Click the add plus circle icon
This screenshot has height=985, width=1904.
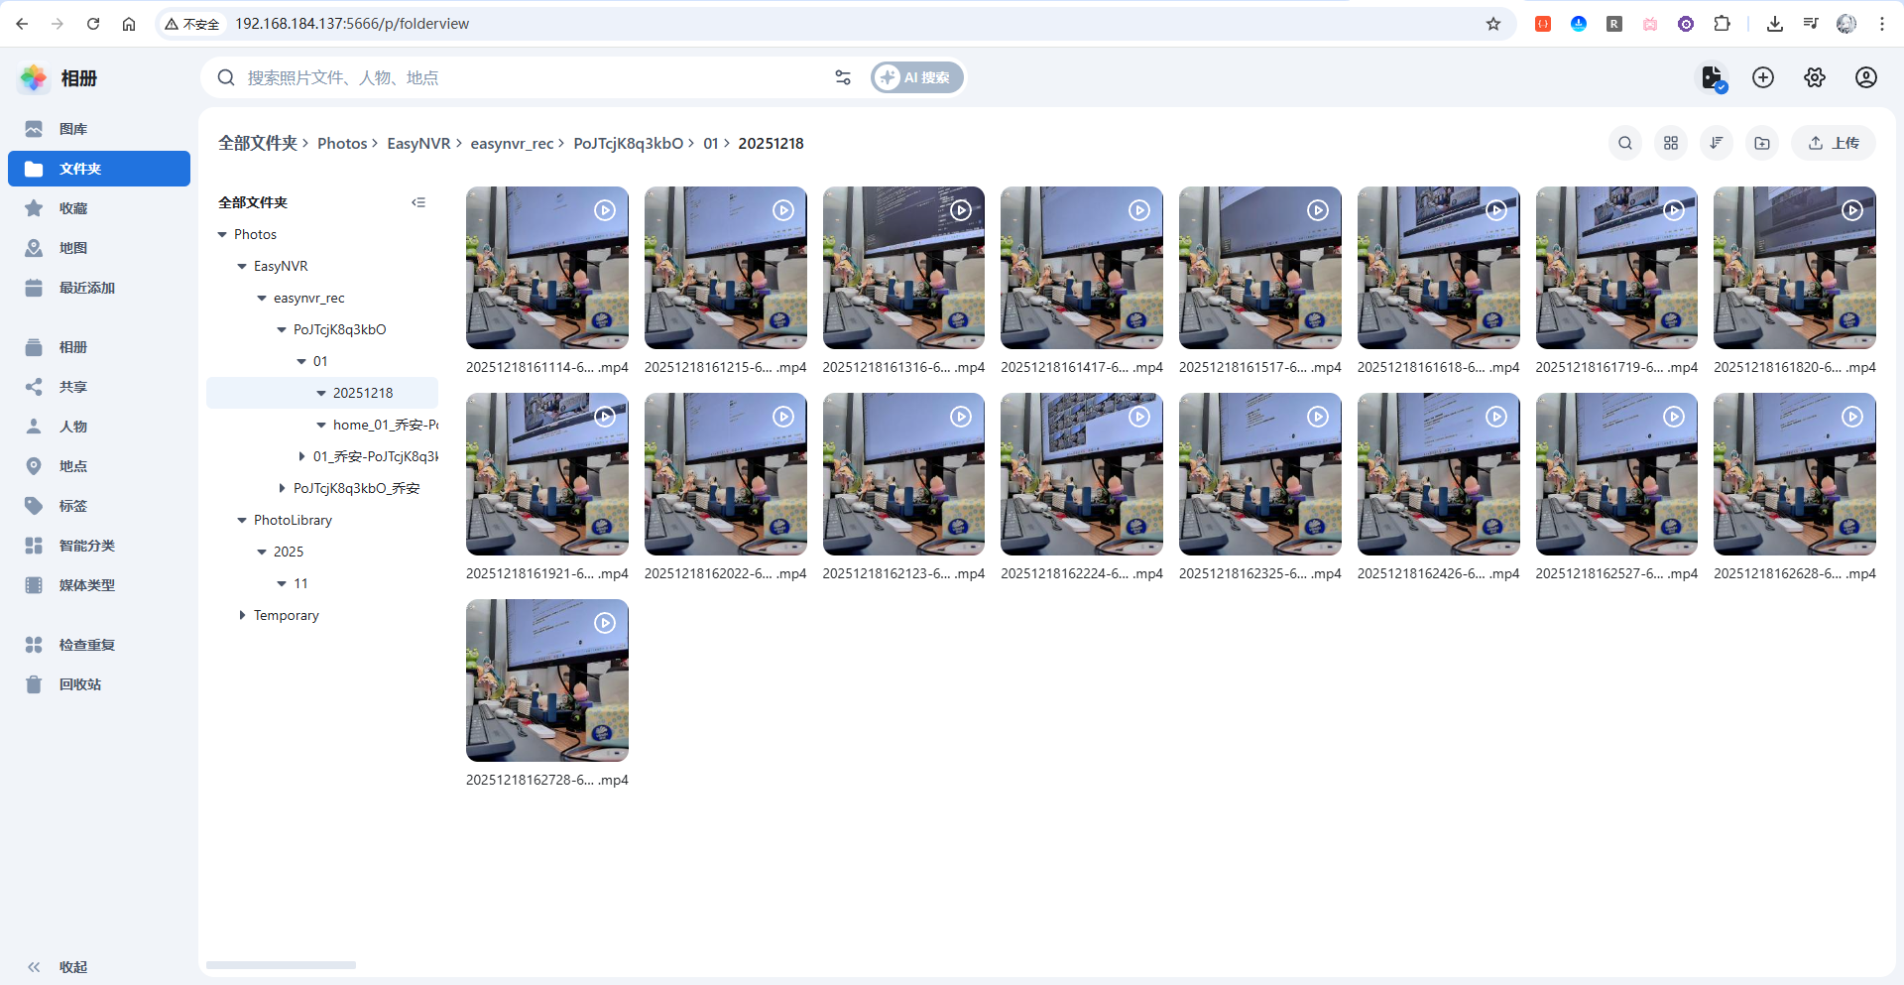(x=1763, y=77)
